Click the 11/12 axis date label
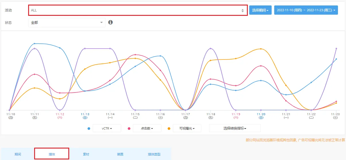The height and width of the screenshot is (160, 346). [60, 115]
